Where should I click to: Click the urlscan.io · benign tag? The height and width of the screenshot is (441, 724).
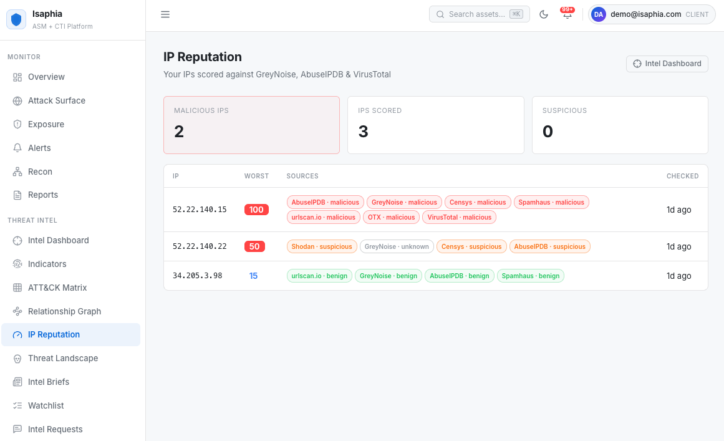[319, 276]
